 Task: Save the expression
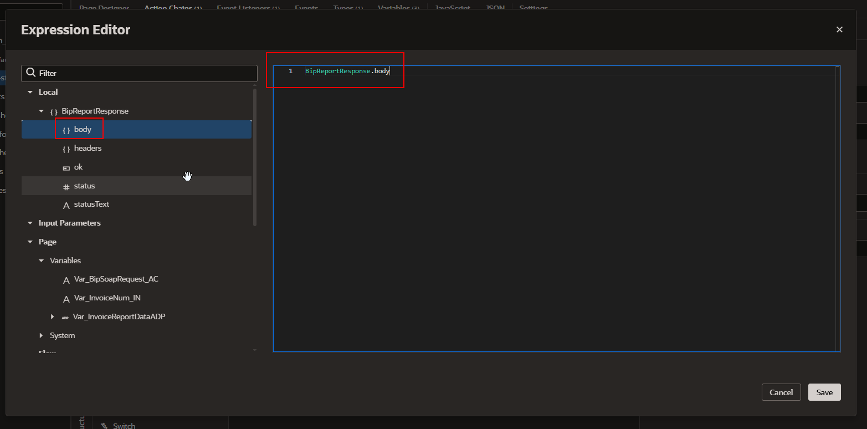(824, 392)
